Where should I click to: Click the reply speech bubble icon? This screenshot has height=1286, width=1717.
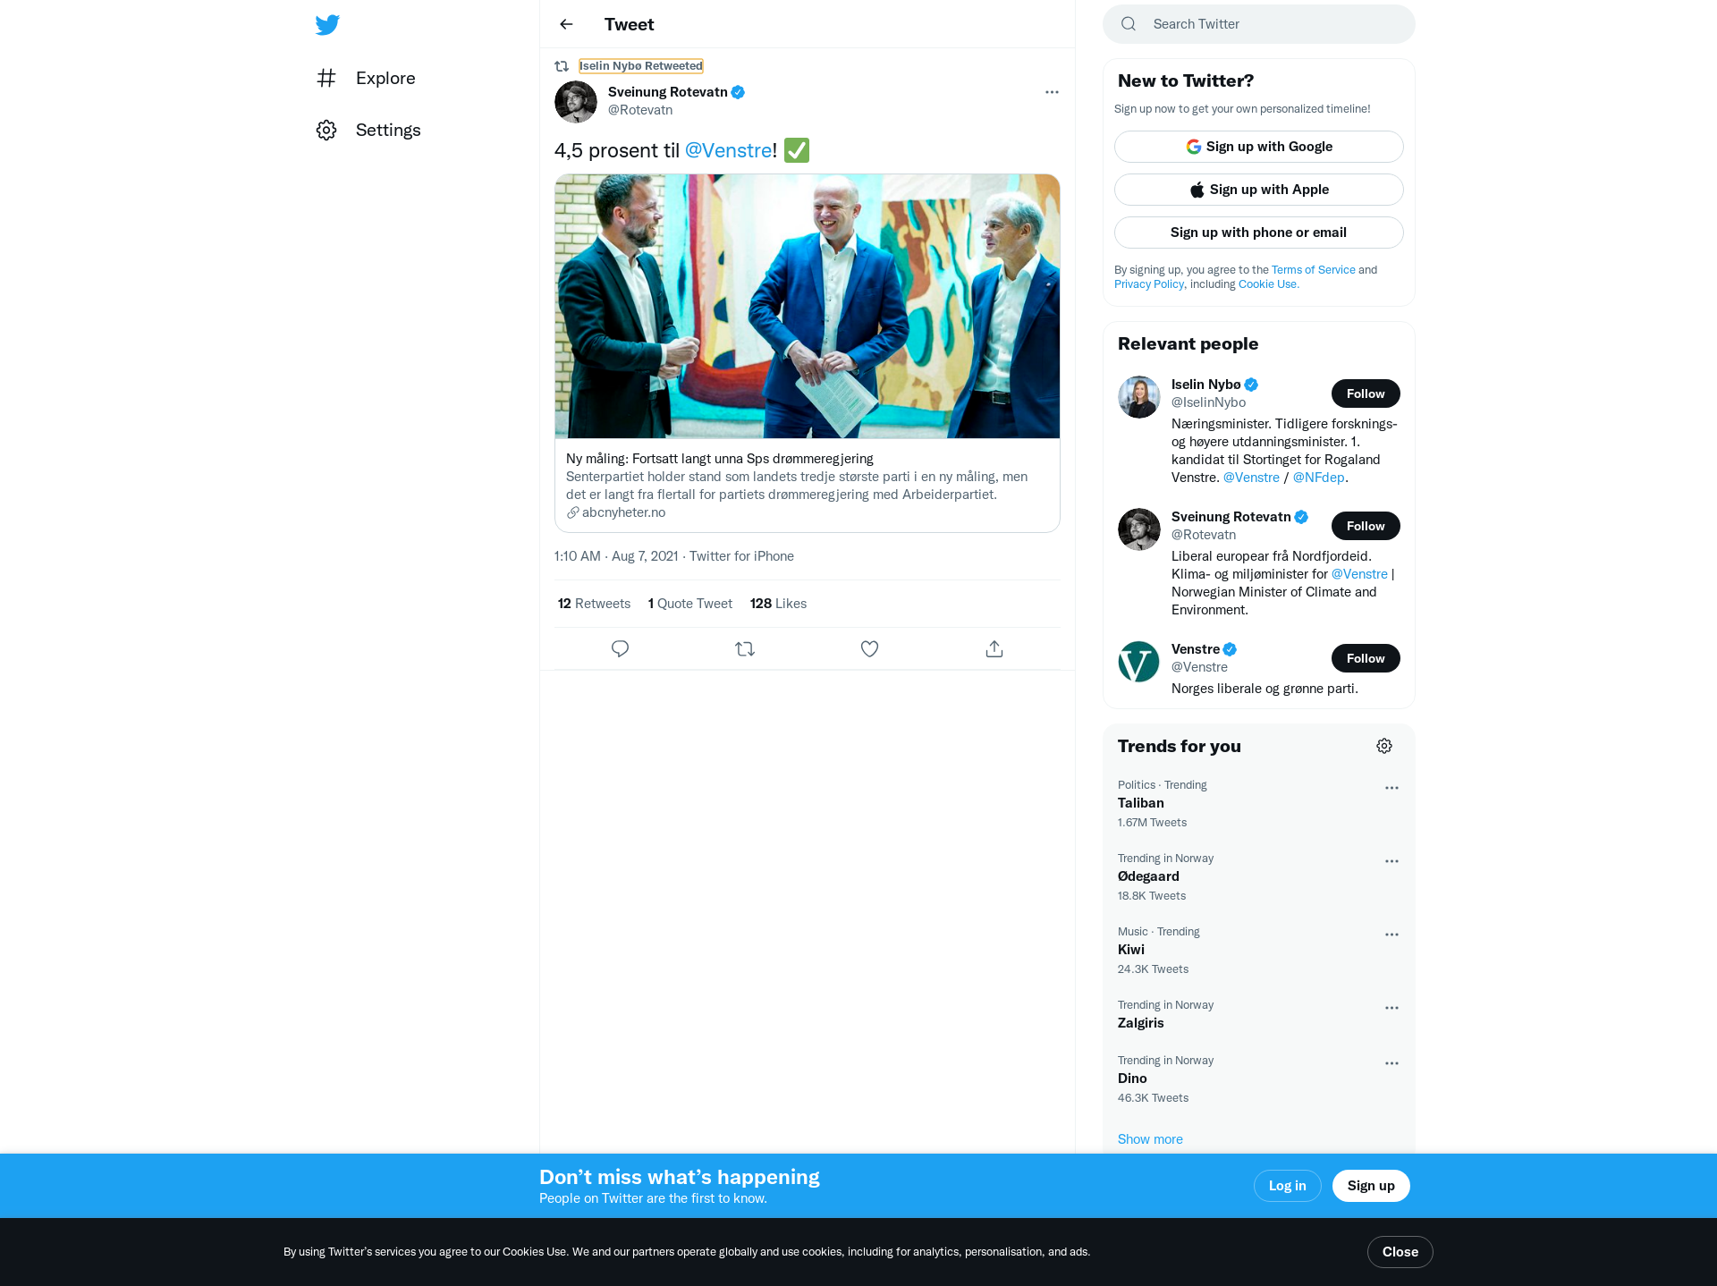620,649
